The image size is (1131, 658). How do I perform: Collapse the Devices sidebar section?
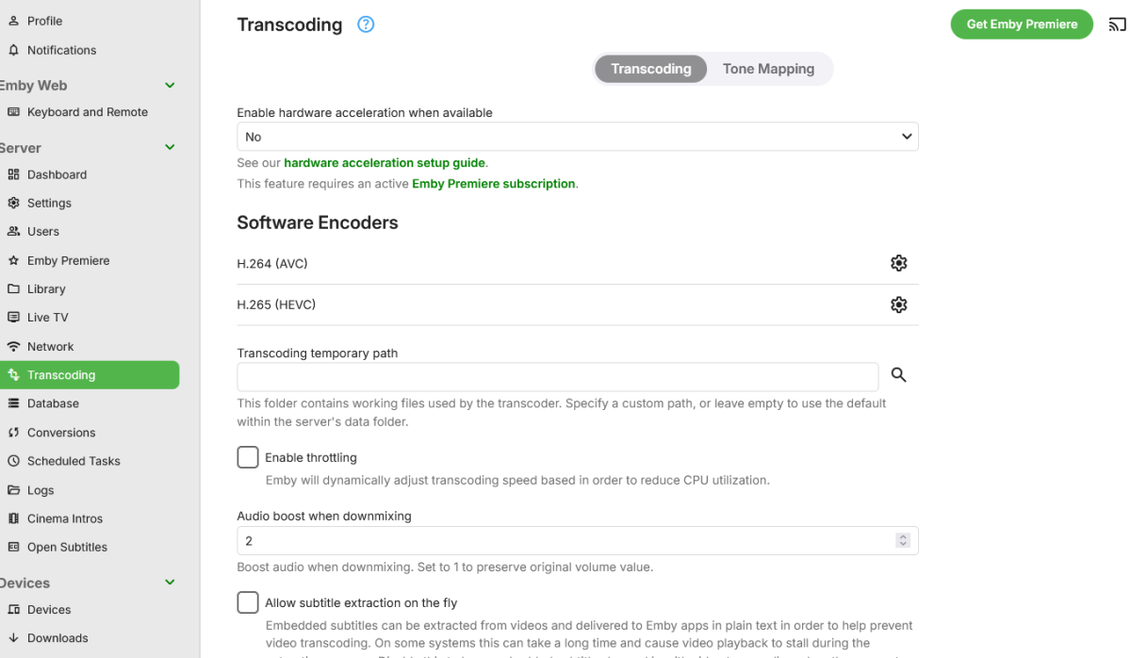(171, 583)
